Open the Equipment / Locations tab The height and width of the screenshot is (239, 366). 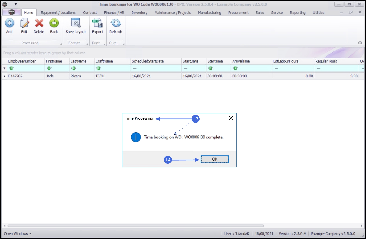click(58, 13)
